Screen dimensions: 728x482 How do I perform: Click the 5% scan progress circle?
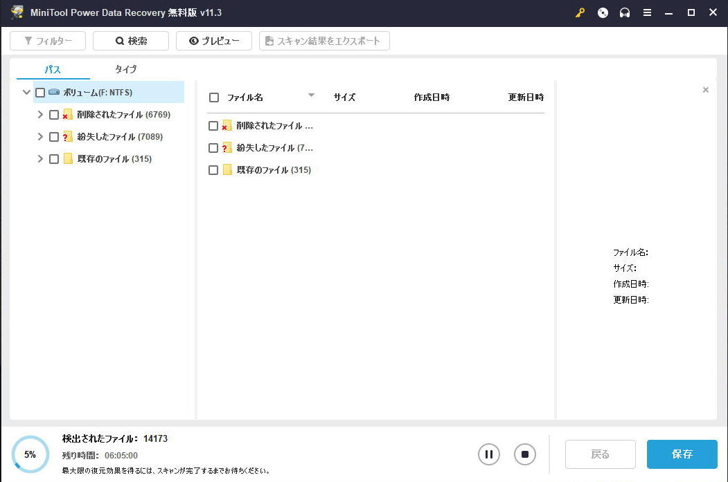[29, 454]
